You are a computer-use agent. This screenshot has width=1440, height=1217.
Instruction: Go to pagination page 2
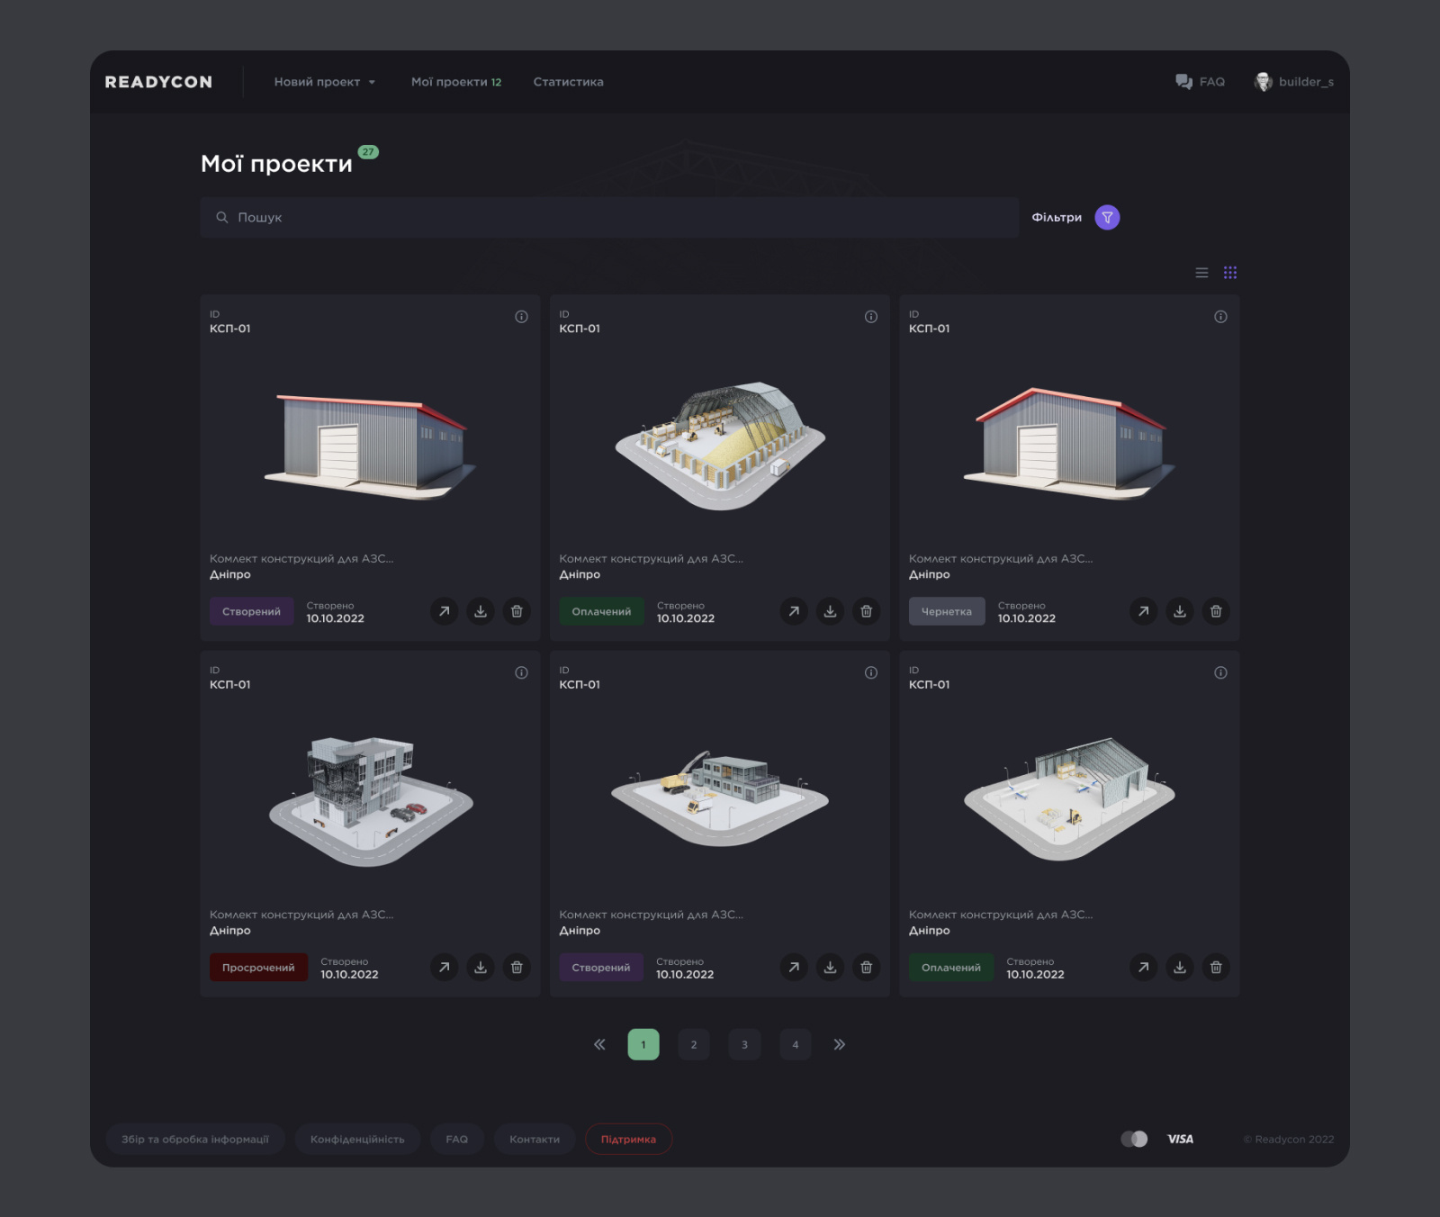pyautogui.click(x=693, y=1044)
